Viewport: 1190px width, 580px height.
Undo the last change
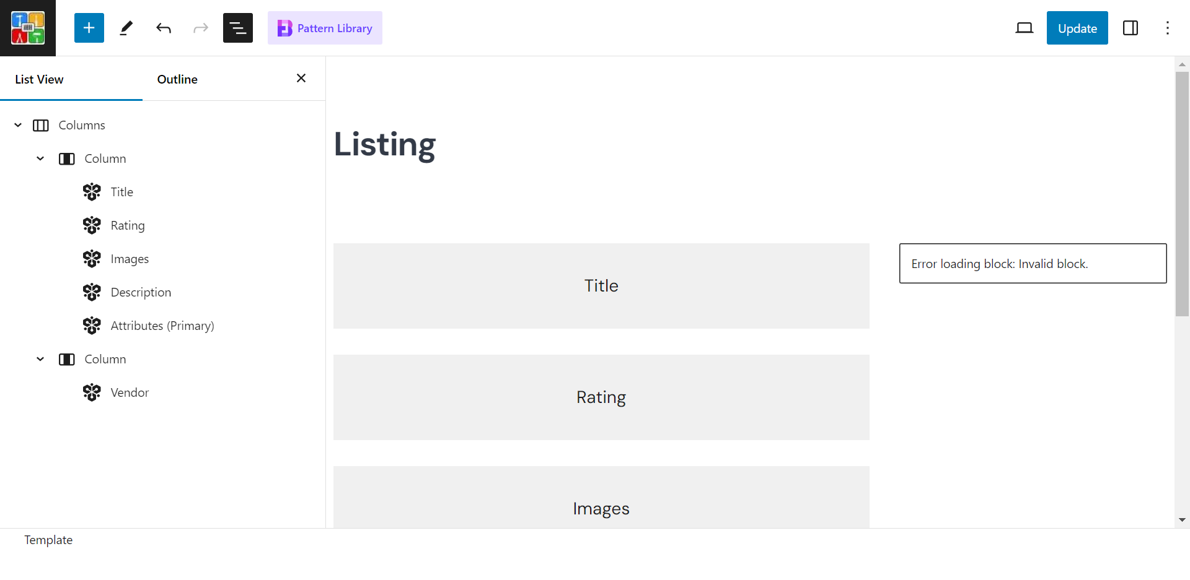(x=164, y=28)
